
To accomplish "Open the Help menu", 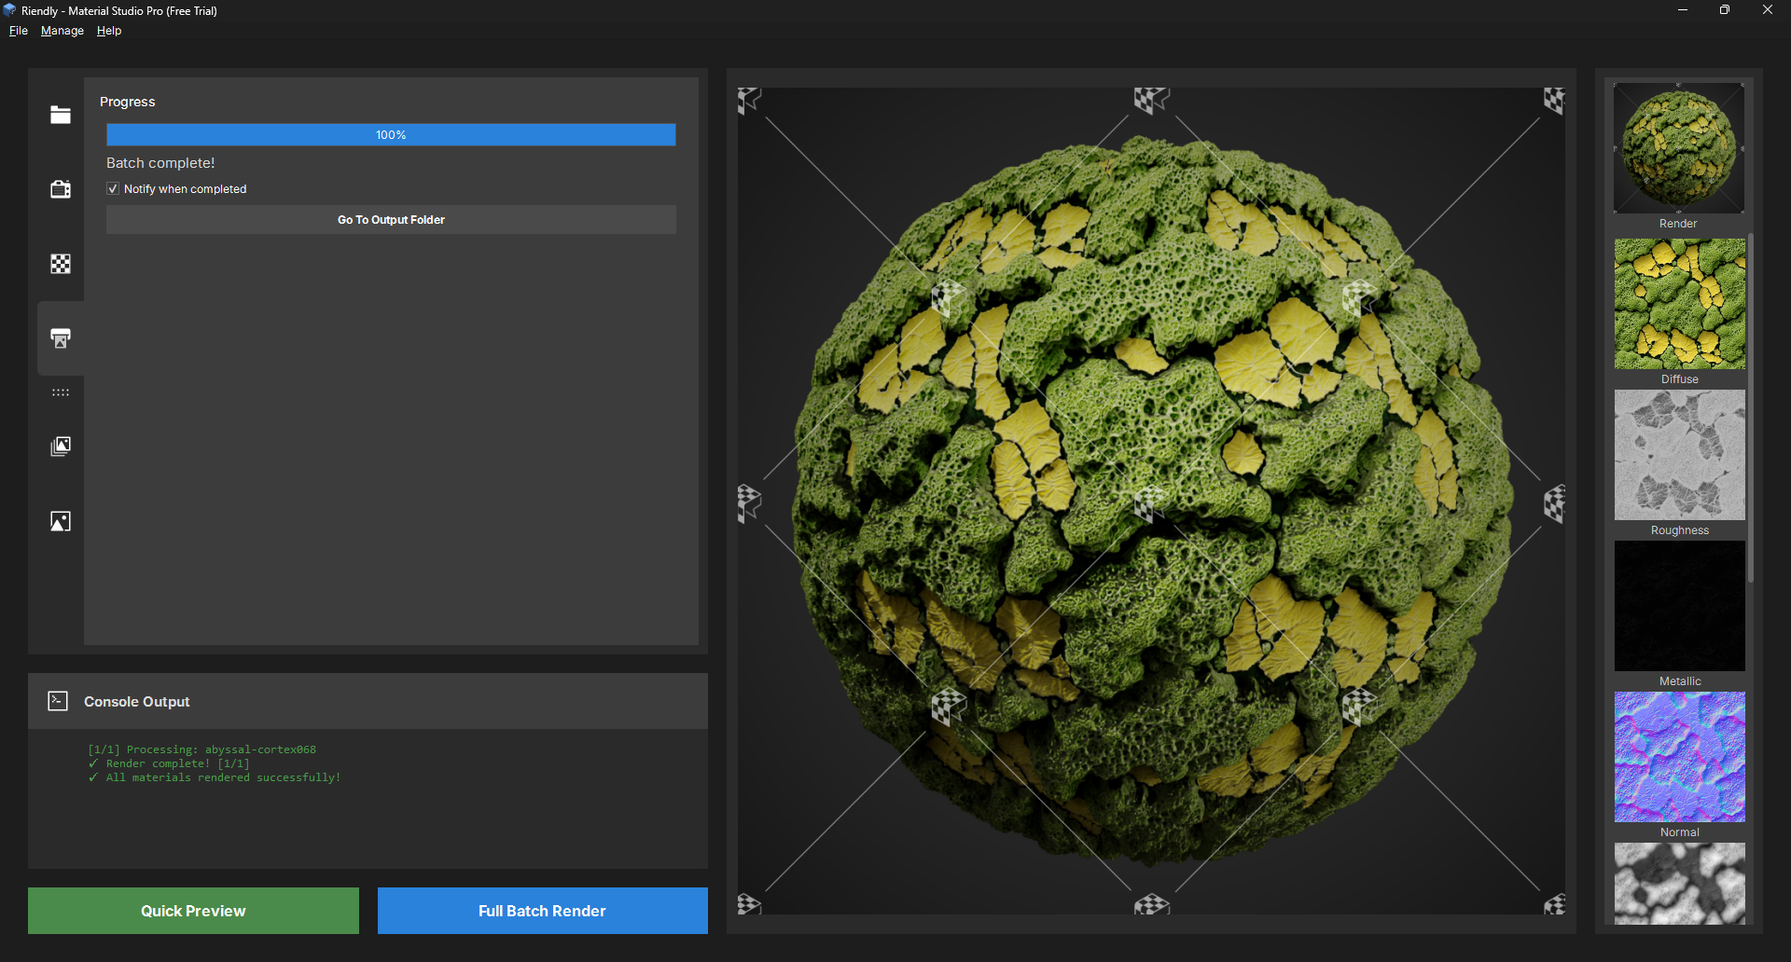I will [109, 31].
